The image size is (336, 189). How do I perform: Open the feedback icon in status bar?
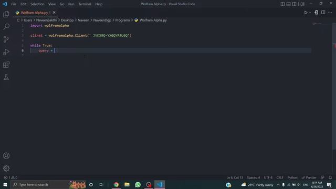pos(322,177)
